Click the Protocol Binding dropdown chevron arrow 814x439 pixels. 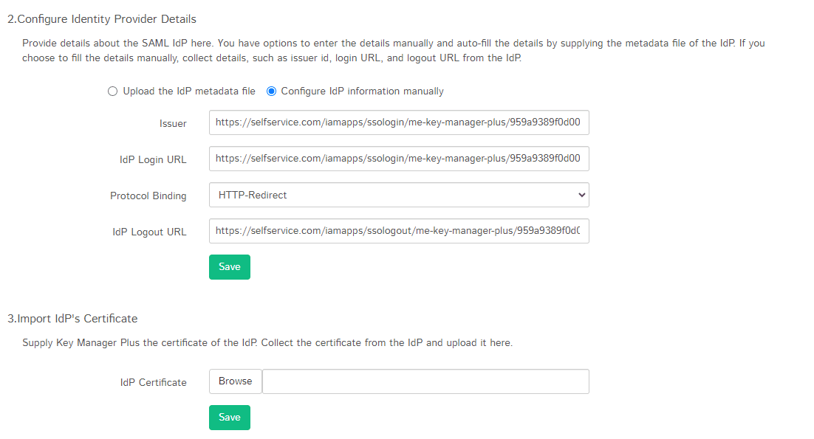tap(581, 196)
